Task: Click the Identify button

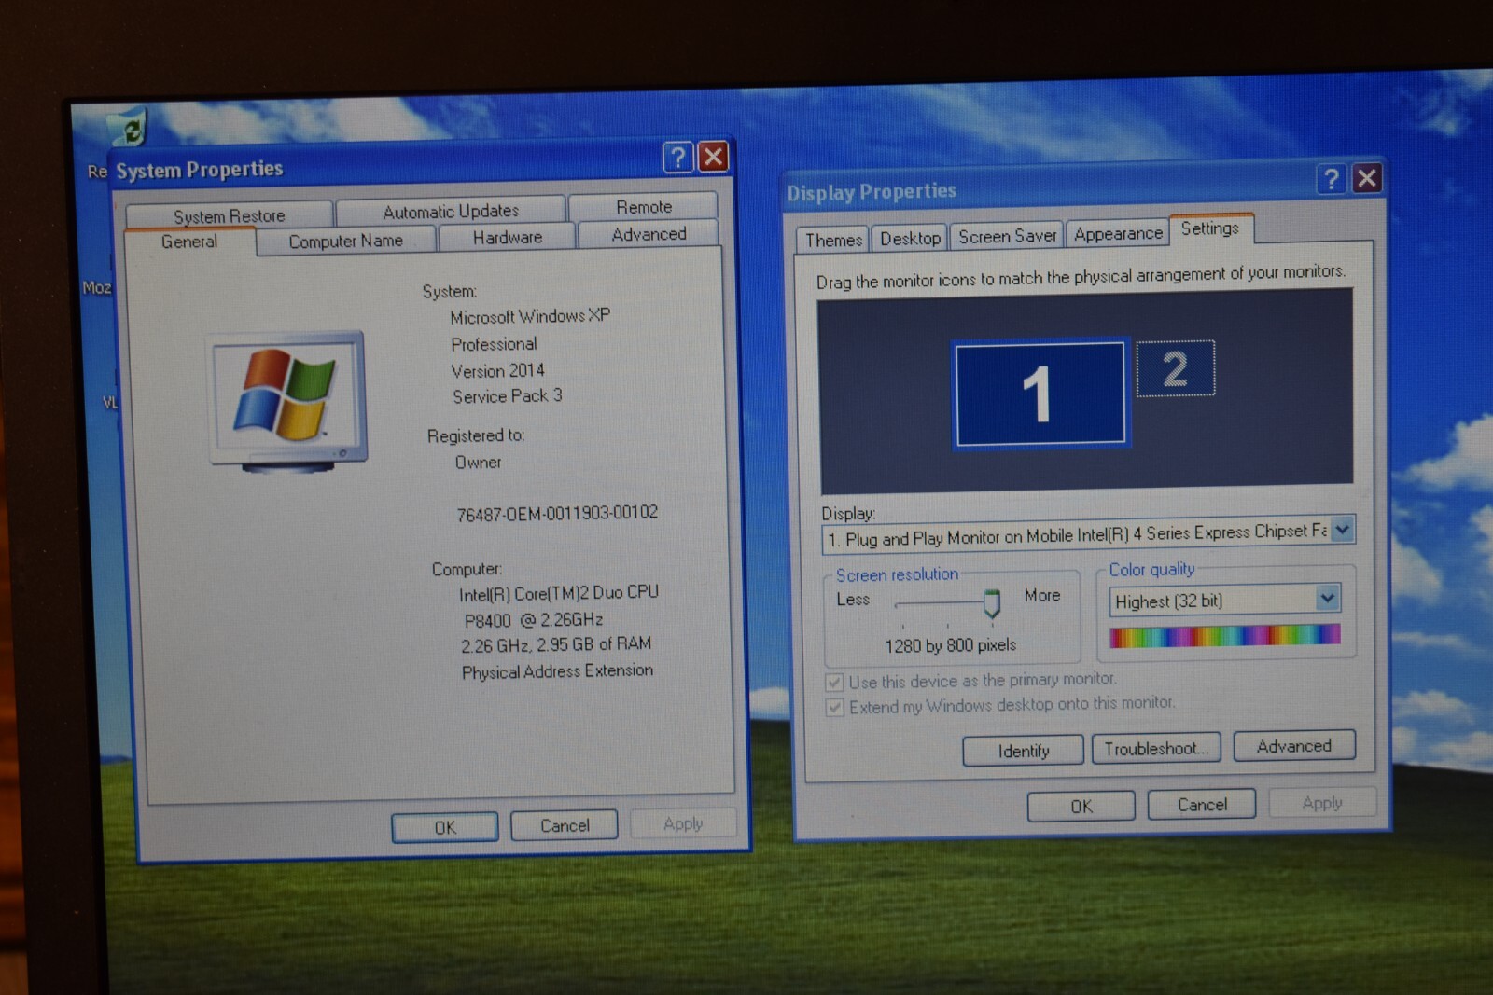Action: [1024, 751]
